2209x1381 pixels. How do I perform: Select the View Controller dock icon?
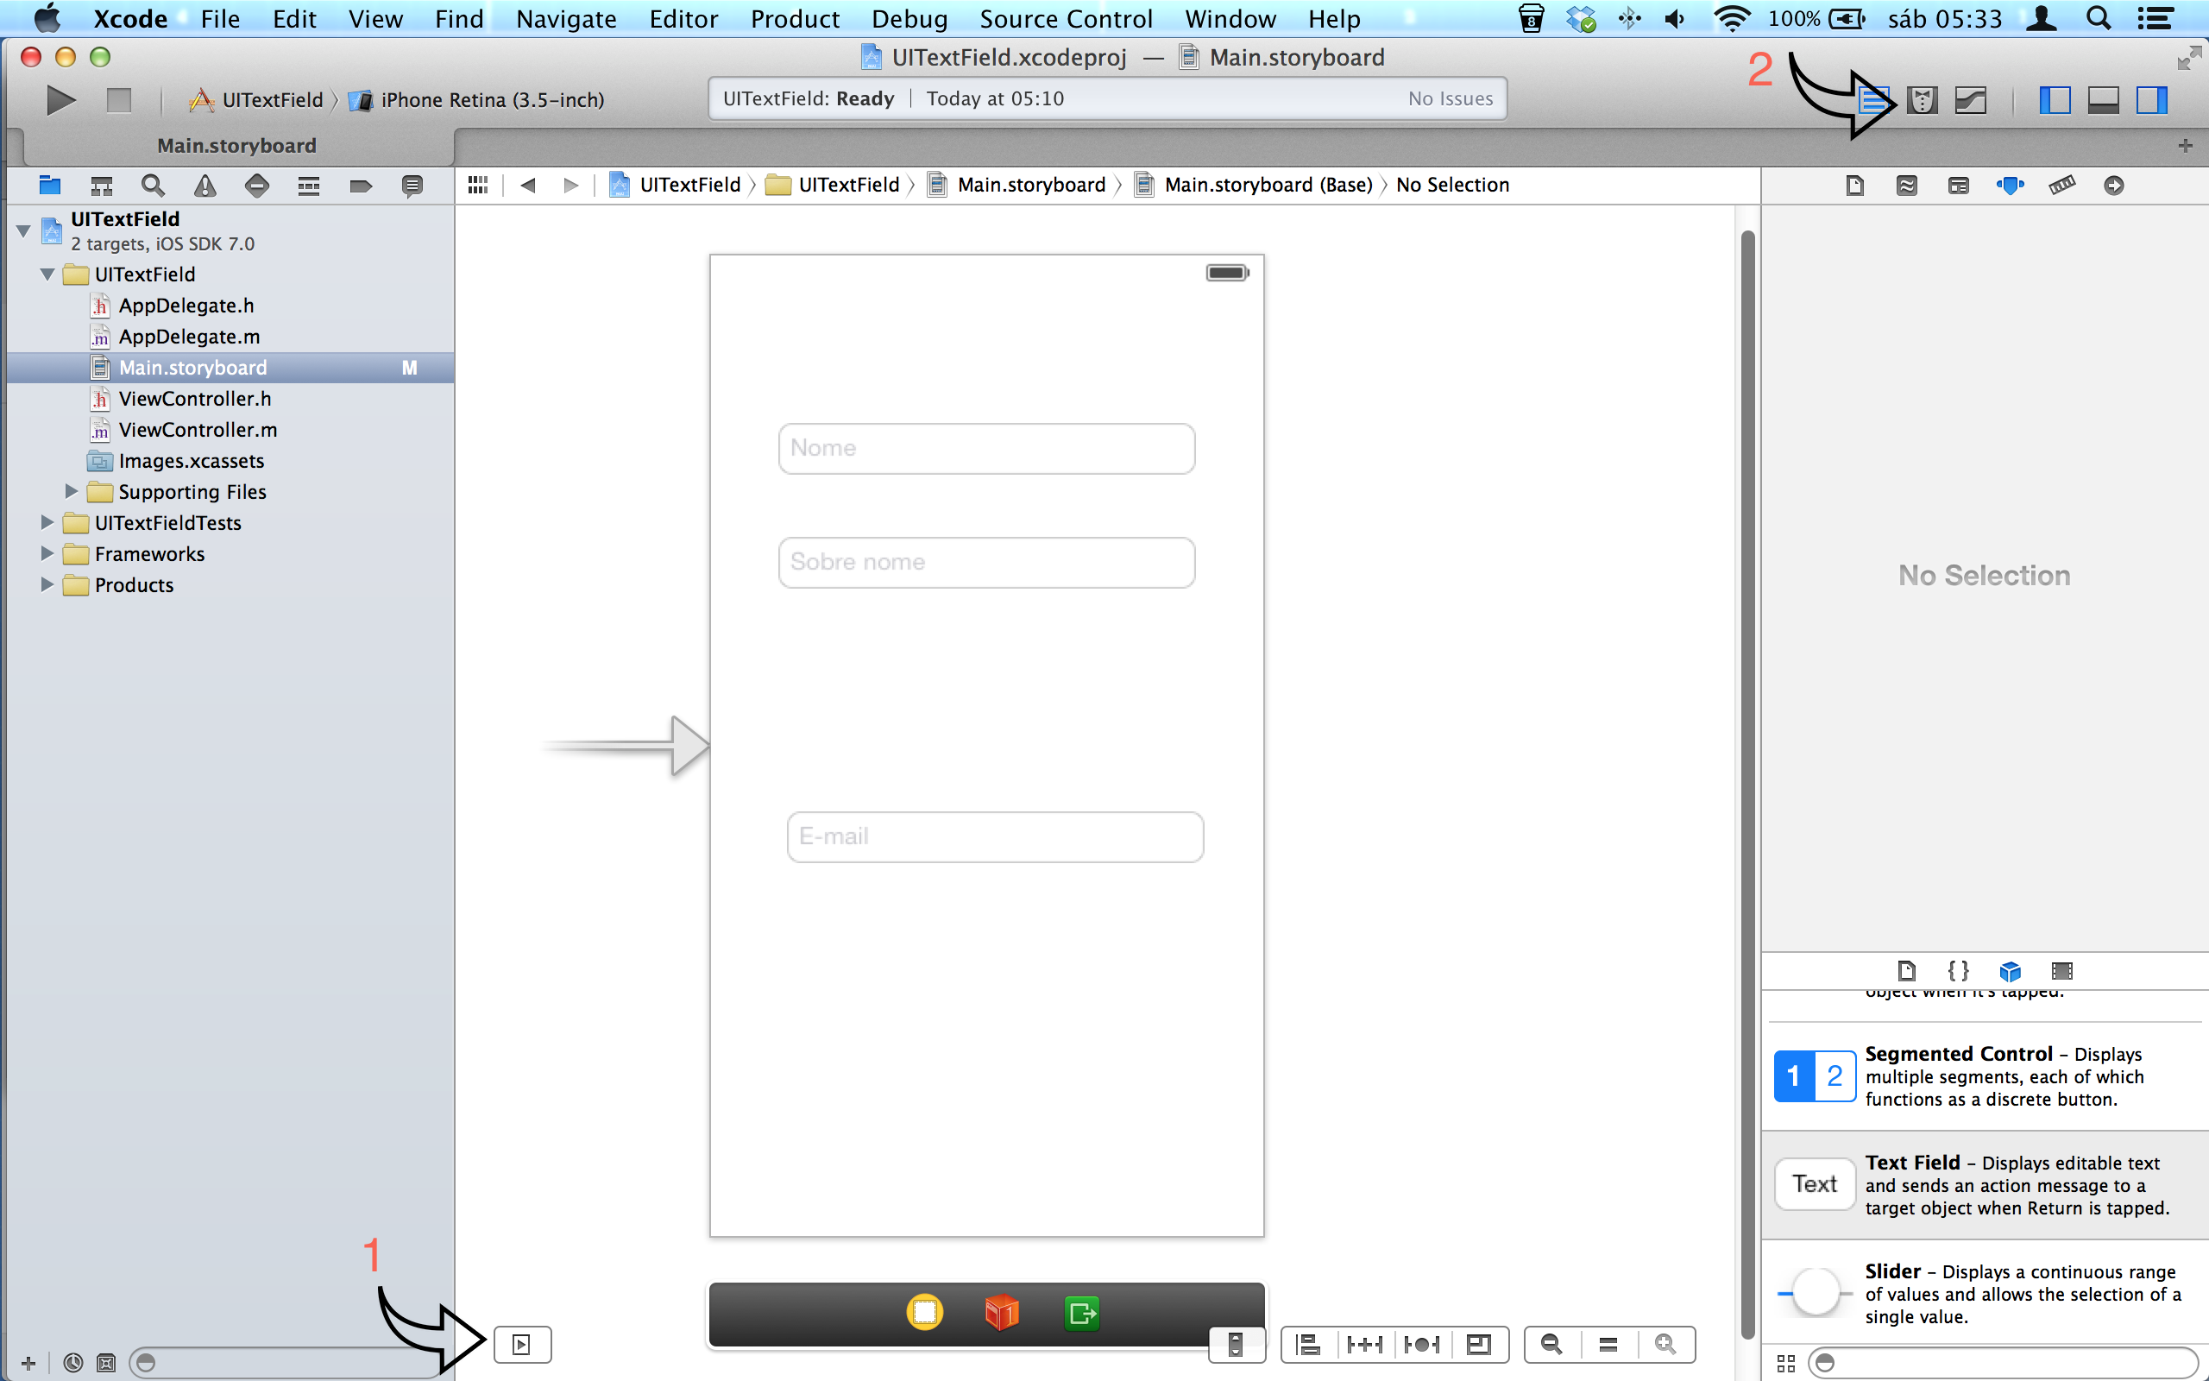click(925, 1313)
